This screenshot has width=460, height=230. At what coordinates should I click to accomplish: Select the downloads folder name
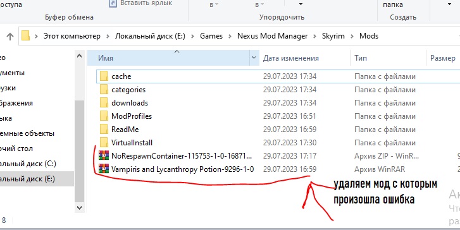(x=130, y=103)
